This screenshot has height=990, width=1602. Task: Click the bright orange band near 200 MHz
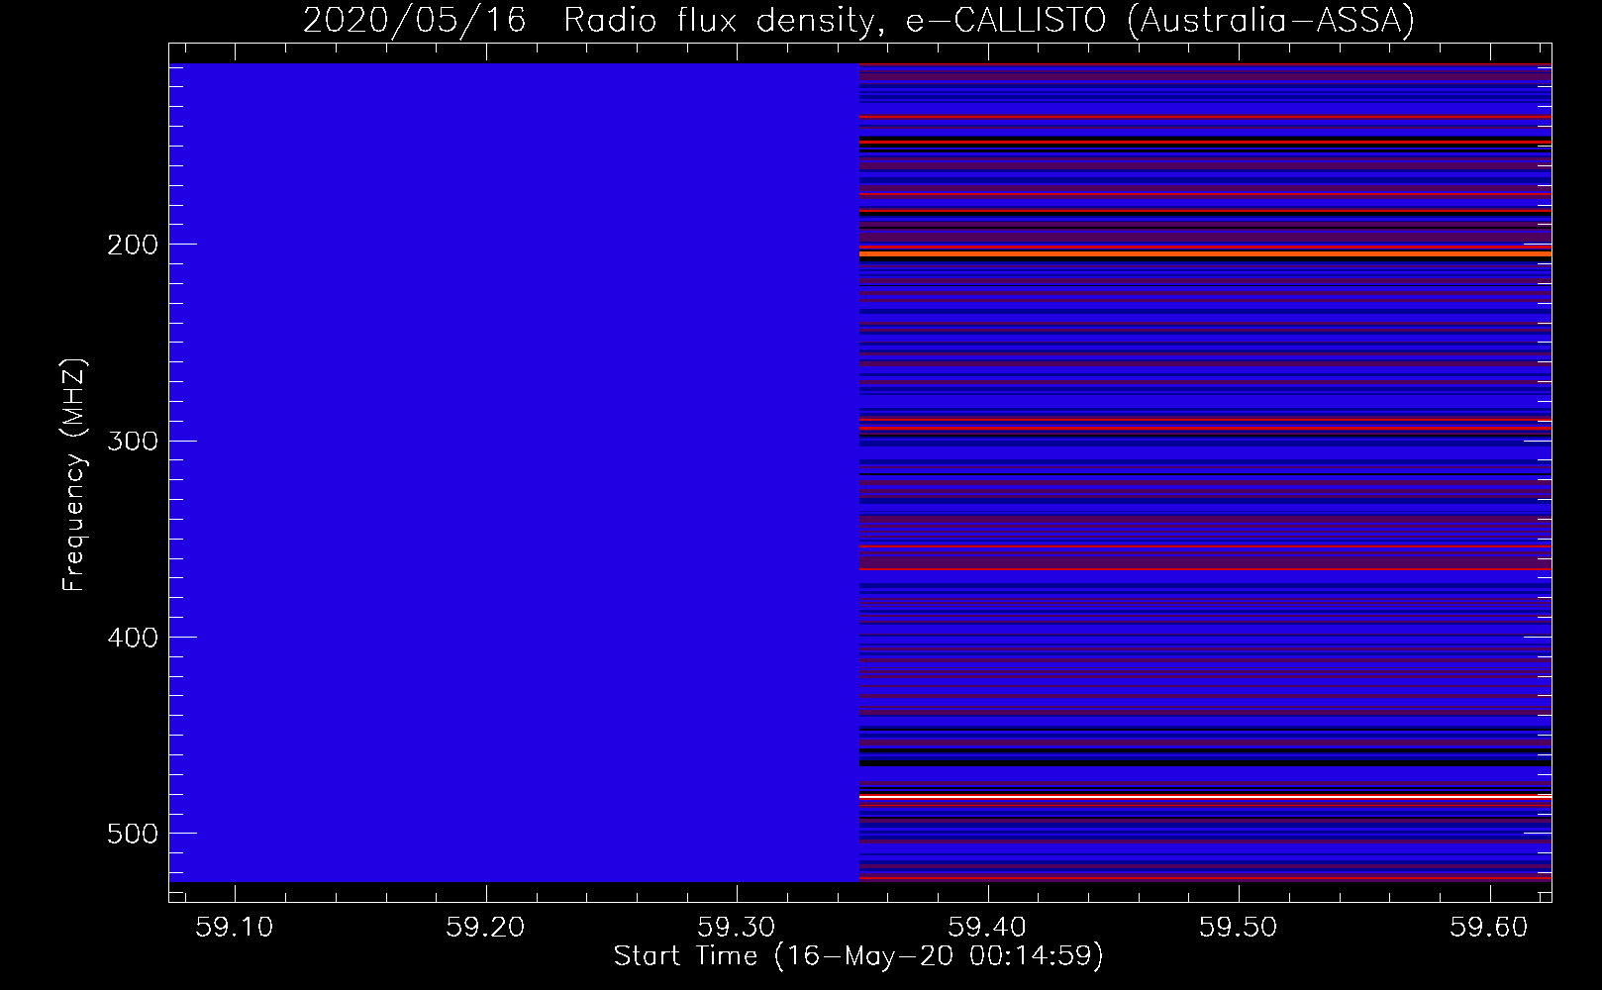[1205, 254]
